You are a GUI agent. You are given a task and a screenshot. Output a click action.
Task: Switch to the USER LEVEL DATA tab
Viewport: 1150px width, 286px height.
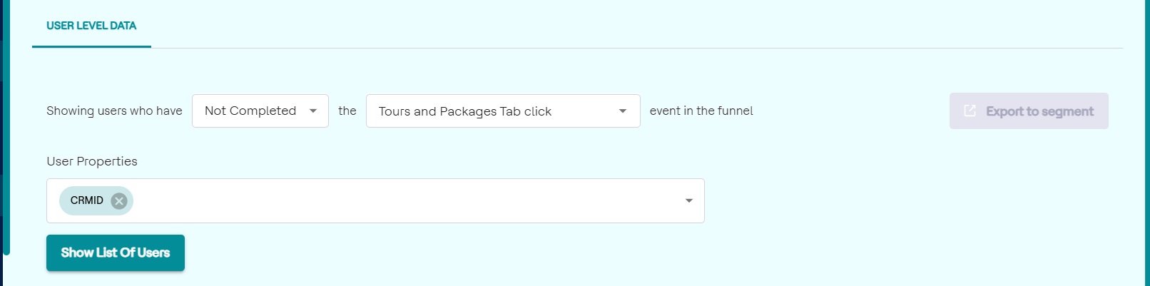91,26
